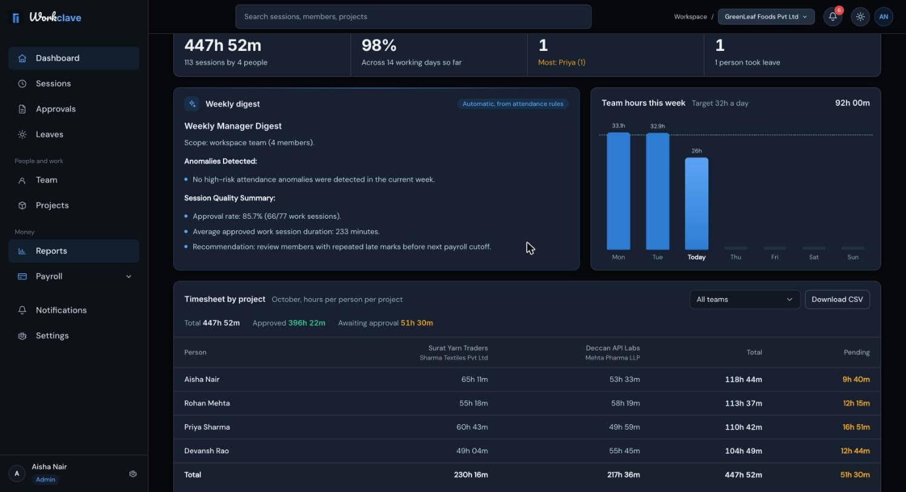The width and height of the screenshot is (906, 492).
Task: Navigate to the Leaves page
Action: pyautogui.click(x=74, y=135)
